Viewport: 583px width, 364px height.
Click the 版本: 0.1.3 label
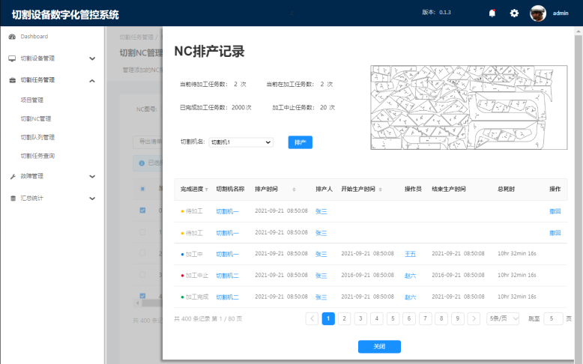click(437, 12)
